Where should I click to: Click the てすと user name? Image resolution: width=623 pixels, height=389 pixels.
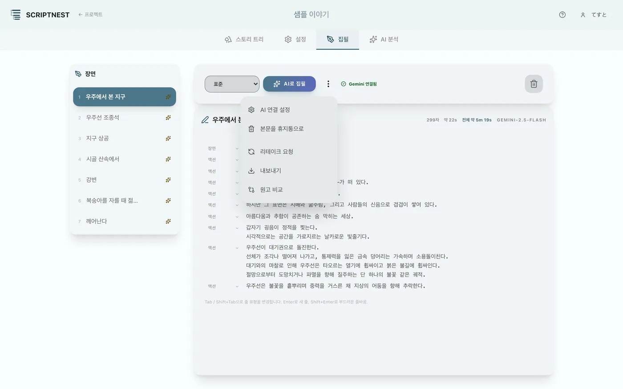[599, 15]
